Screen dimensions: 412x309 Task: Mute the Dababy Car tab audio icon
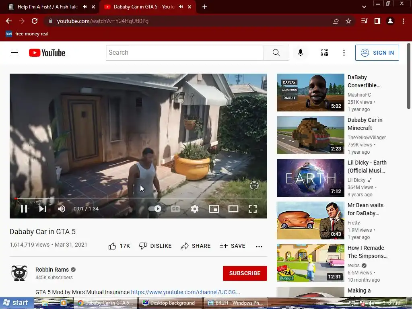181,7
